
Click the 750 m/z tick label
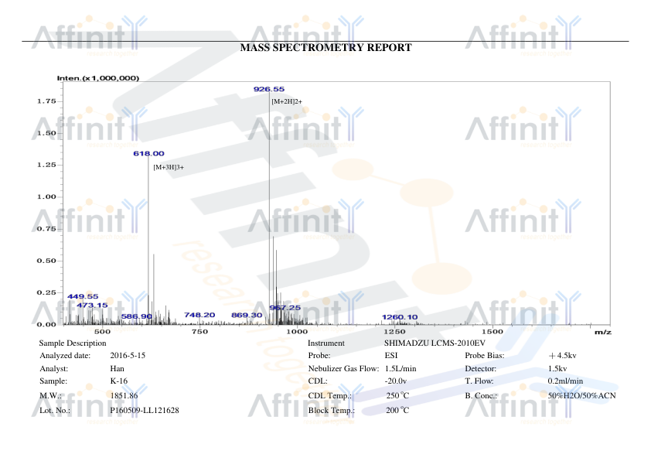pos(199,331)
